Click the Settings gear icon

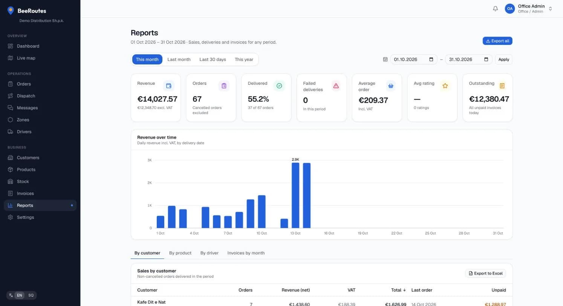point(11,217)
